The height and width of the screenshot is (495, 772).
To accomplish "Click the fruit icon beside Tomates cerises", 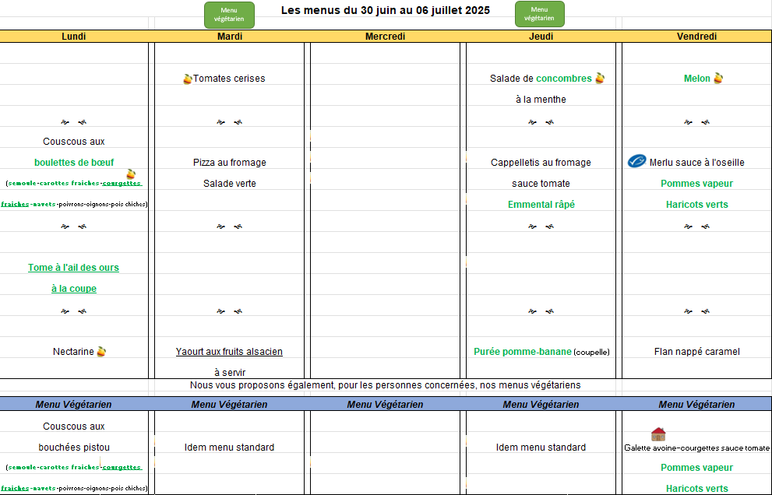I will (187, 79).
